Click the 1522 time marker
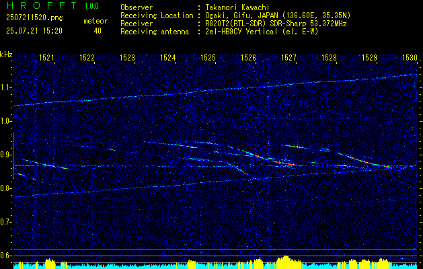Viewport: 423px width, 269px height. [x=87, y=57]
